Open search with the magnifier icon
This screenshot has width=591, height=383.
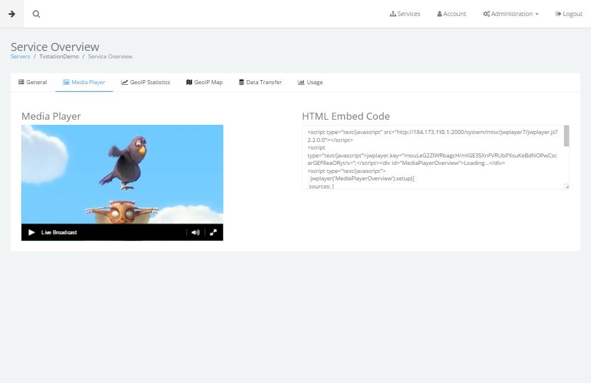[x=36, y=14]
